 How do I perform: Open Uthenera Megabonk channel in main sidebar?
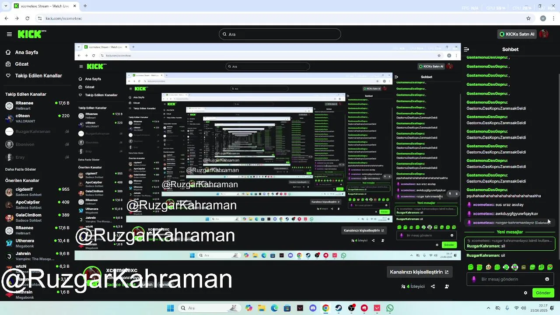click(x=37, y=243)
